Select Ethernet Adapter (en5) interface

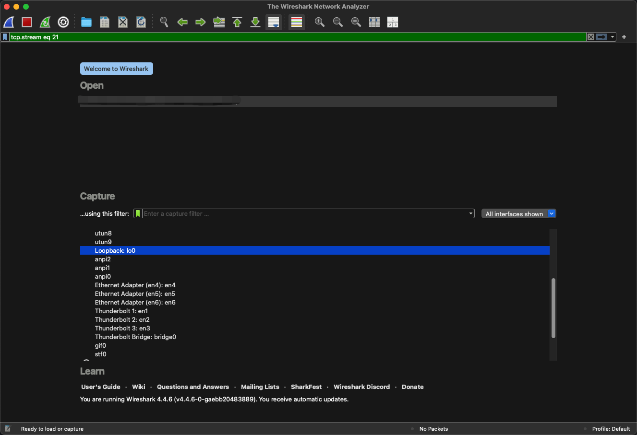tap(315, 294)
